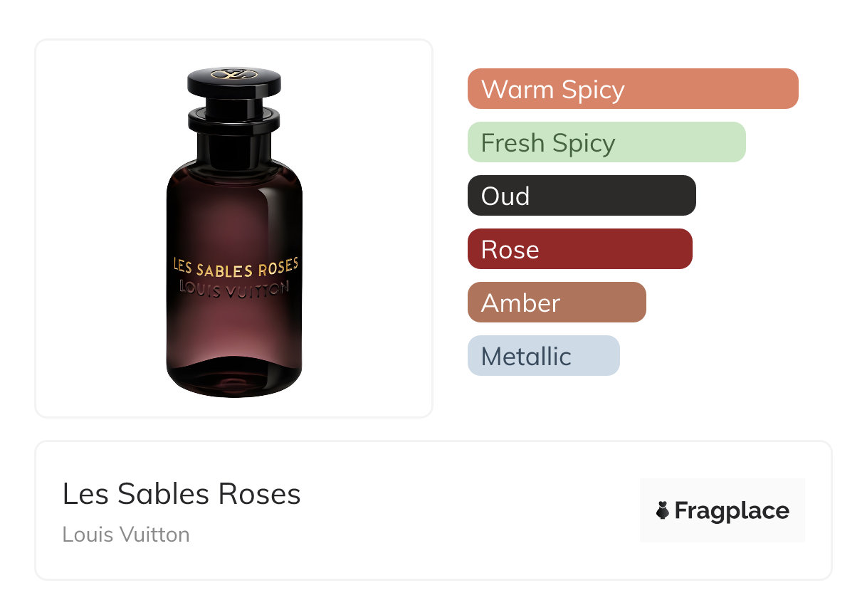Click the Fragplace wordmark text

coord(732,511)
